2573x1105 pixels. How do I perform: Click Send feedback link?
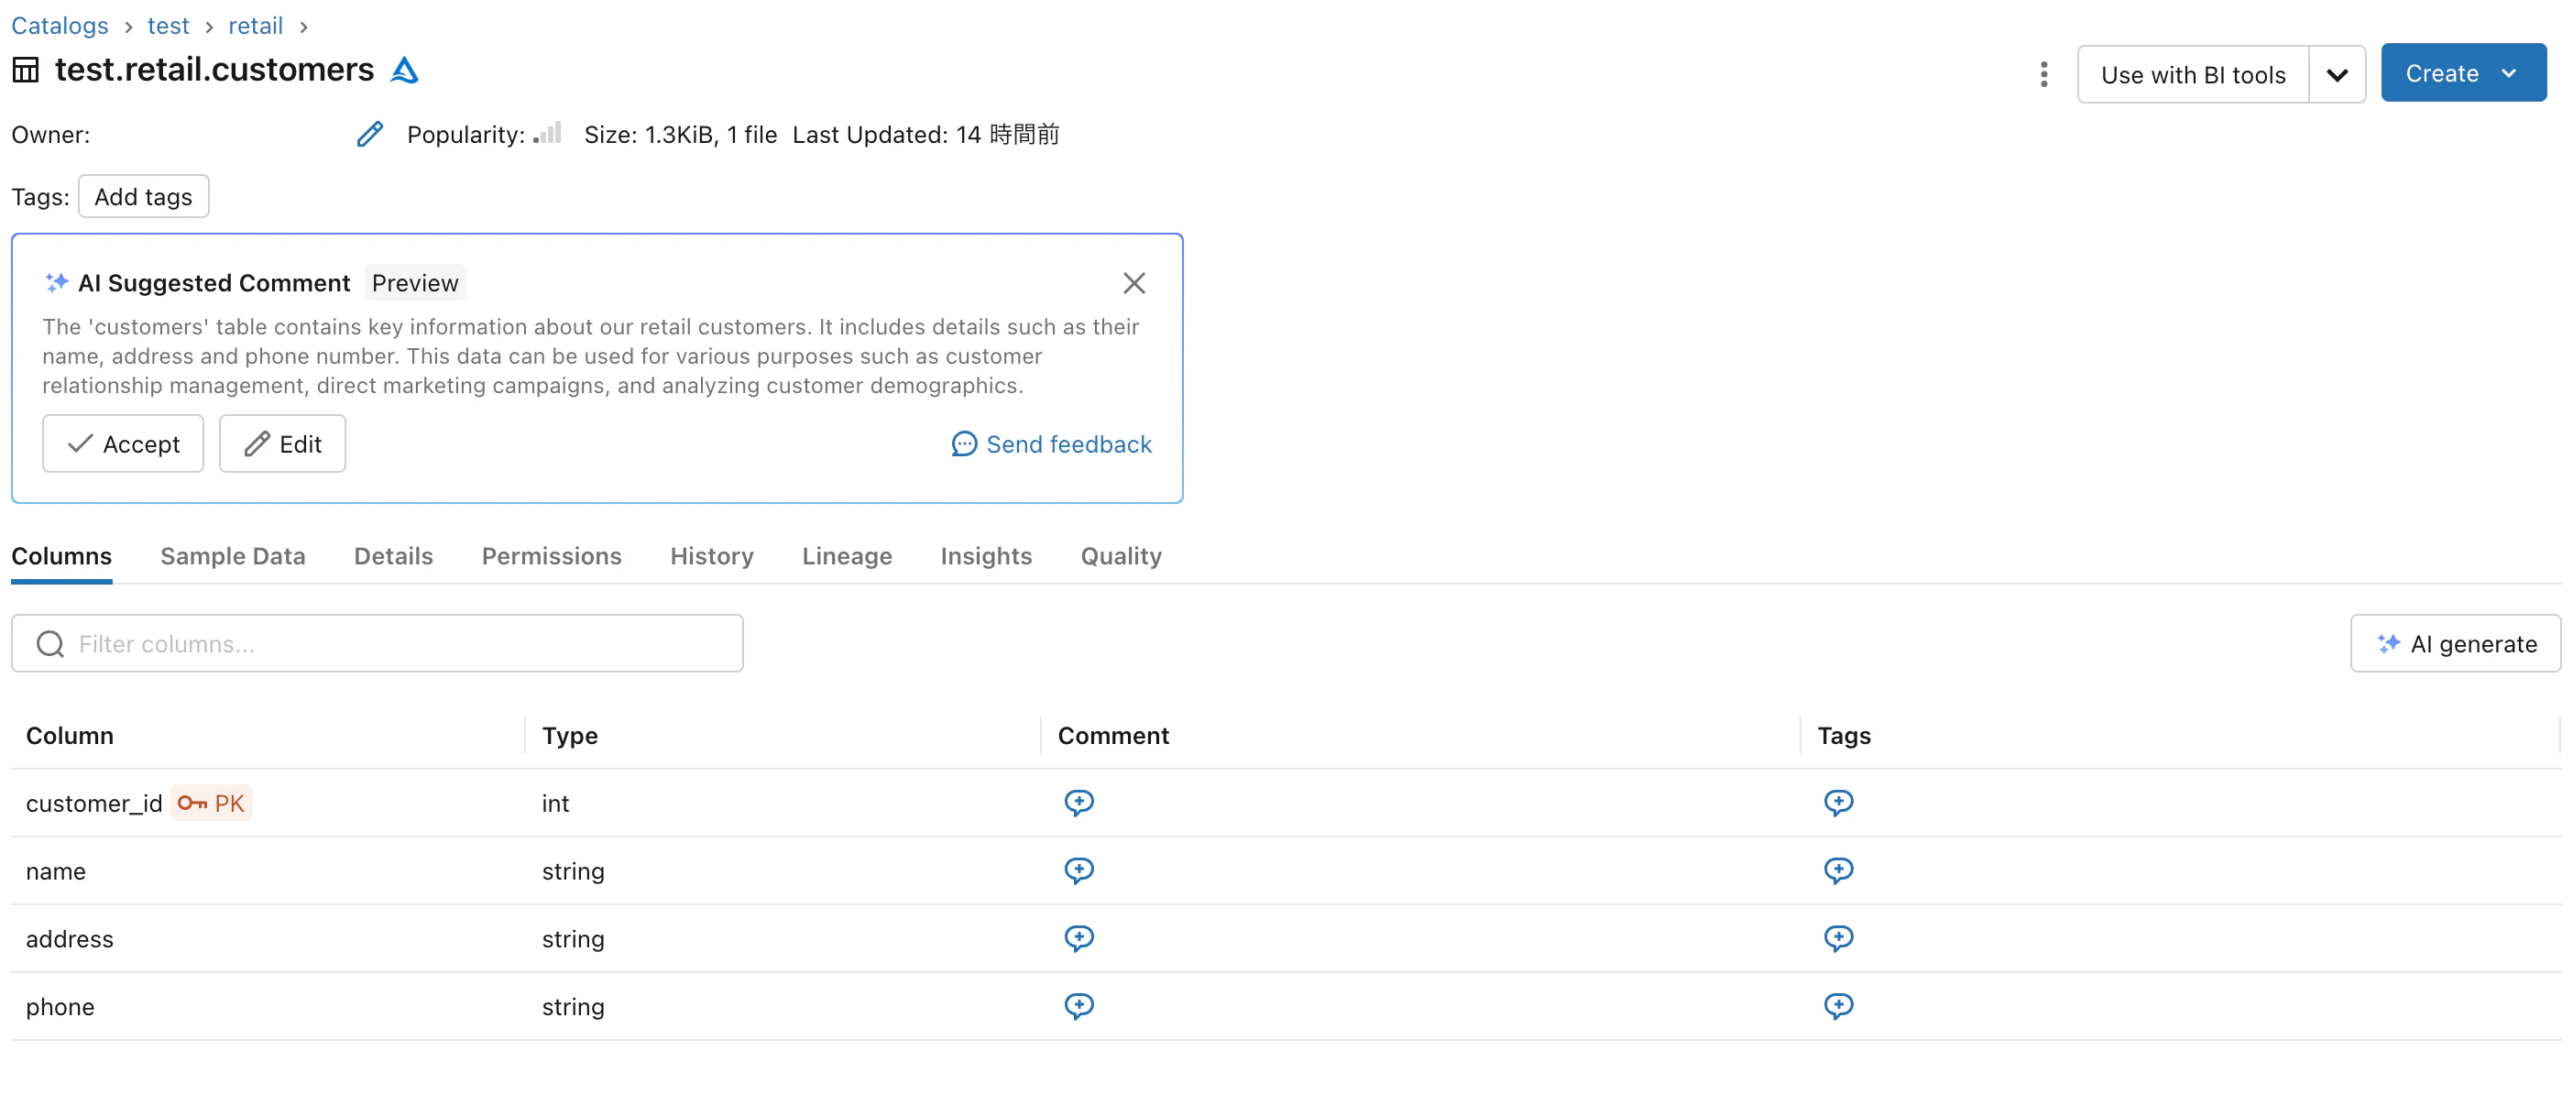pyautogui.click(x=1052, y=443)
